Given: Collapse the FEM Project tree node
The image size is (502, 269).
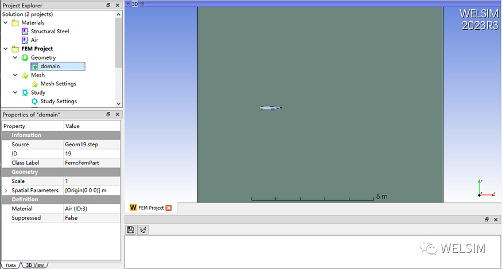Looking at the screenshot, I should tap(5, 49).
